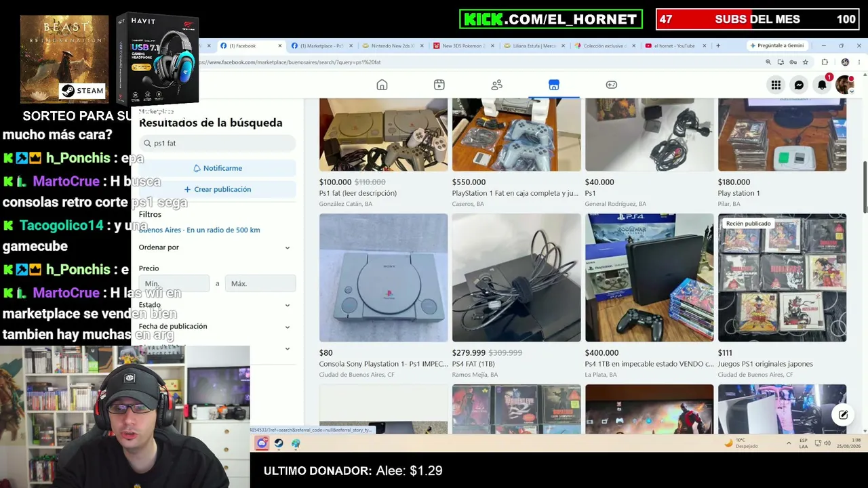Open the Discord taskbar icon
868x488 pixels.
pyautogui.click(x=262, y=443)
